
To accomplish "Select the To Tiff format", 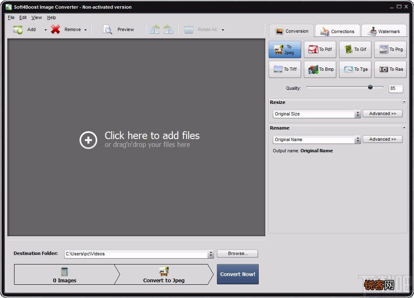I will tap(285, 69).
